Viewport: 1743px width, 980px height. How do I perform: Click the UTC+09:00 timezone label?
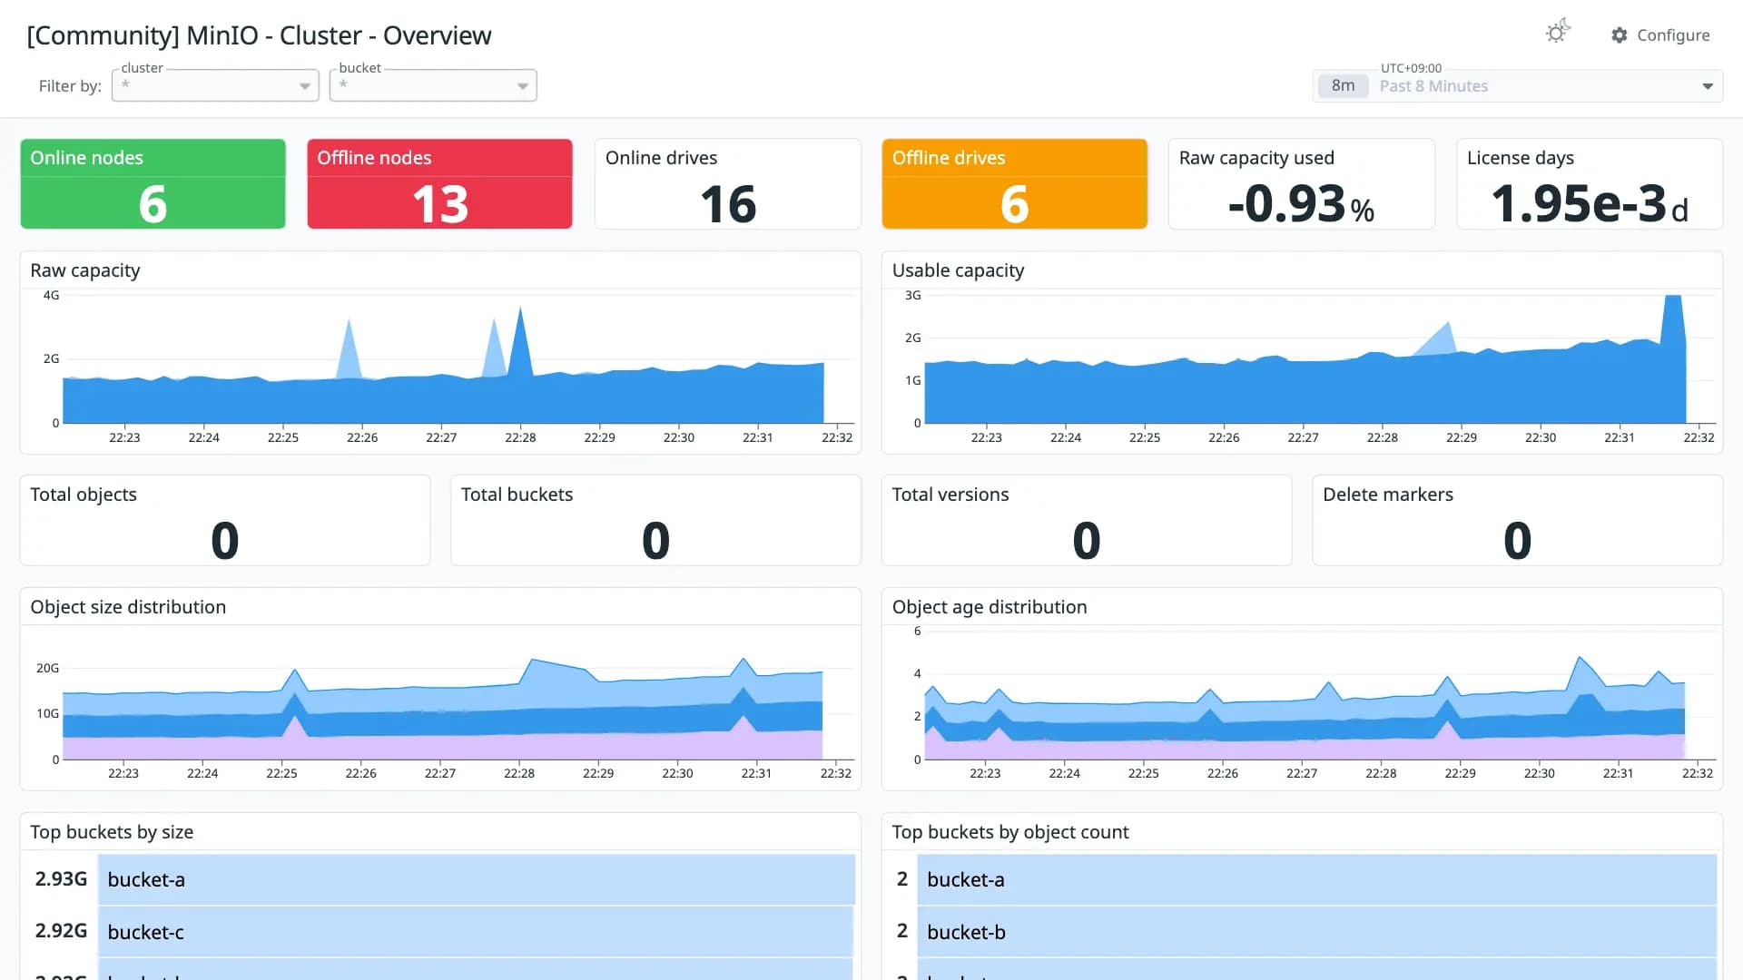point(1411,68)
